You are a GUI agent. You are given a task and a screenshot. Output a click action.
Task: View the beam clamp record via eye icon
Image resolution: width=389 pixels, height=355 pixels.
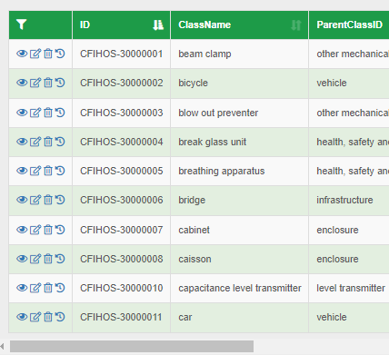pos(22,54)
